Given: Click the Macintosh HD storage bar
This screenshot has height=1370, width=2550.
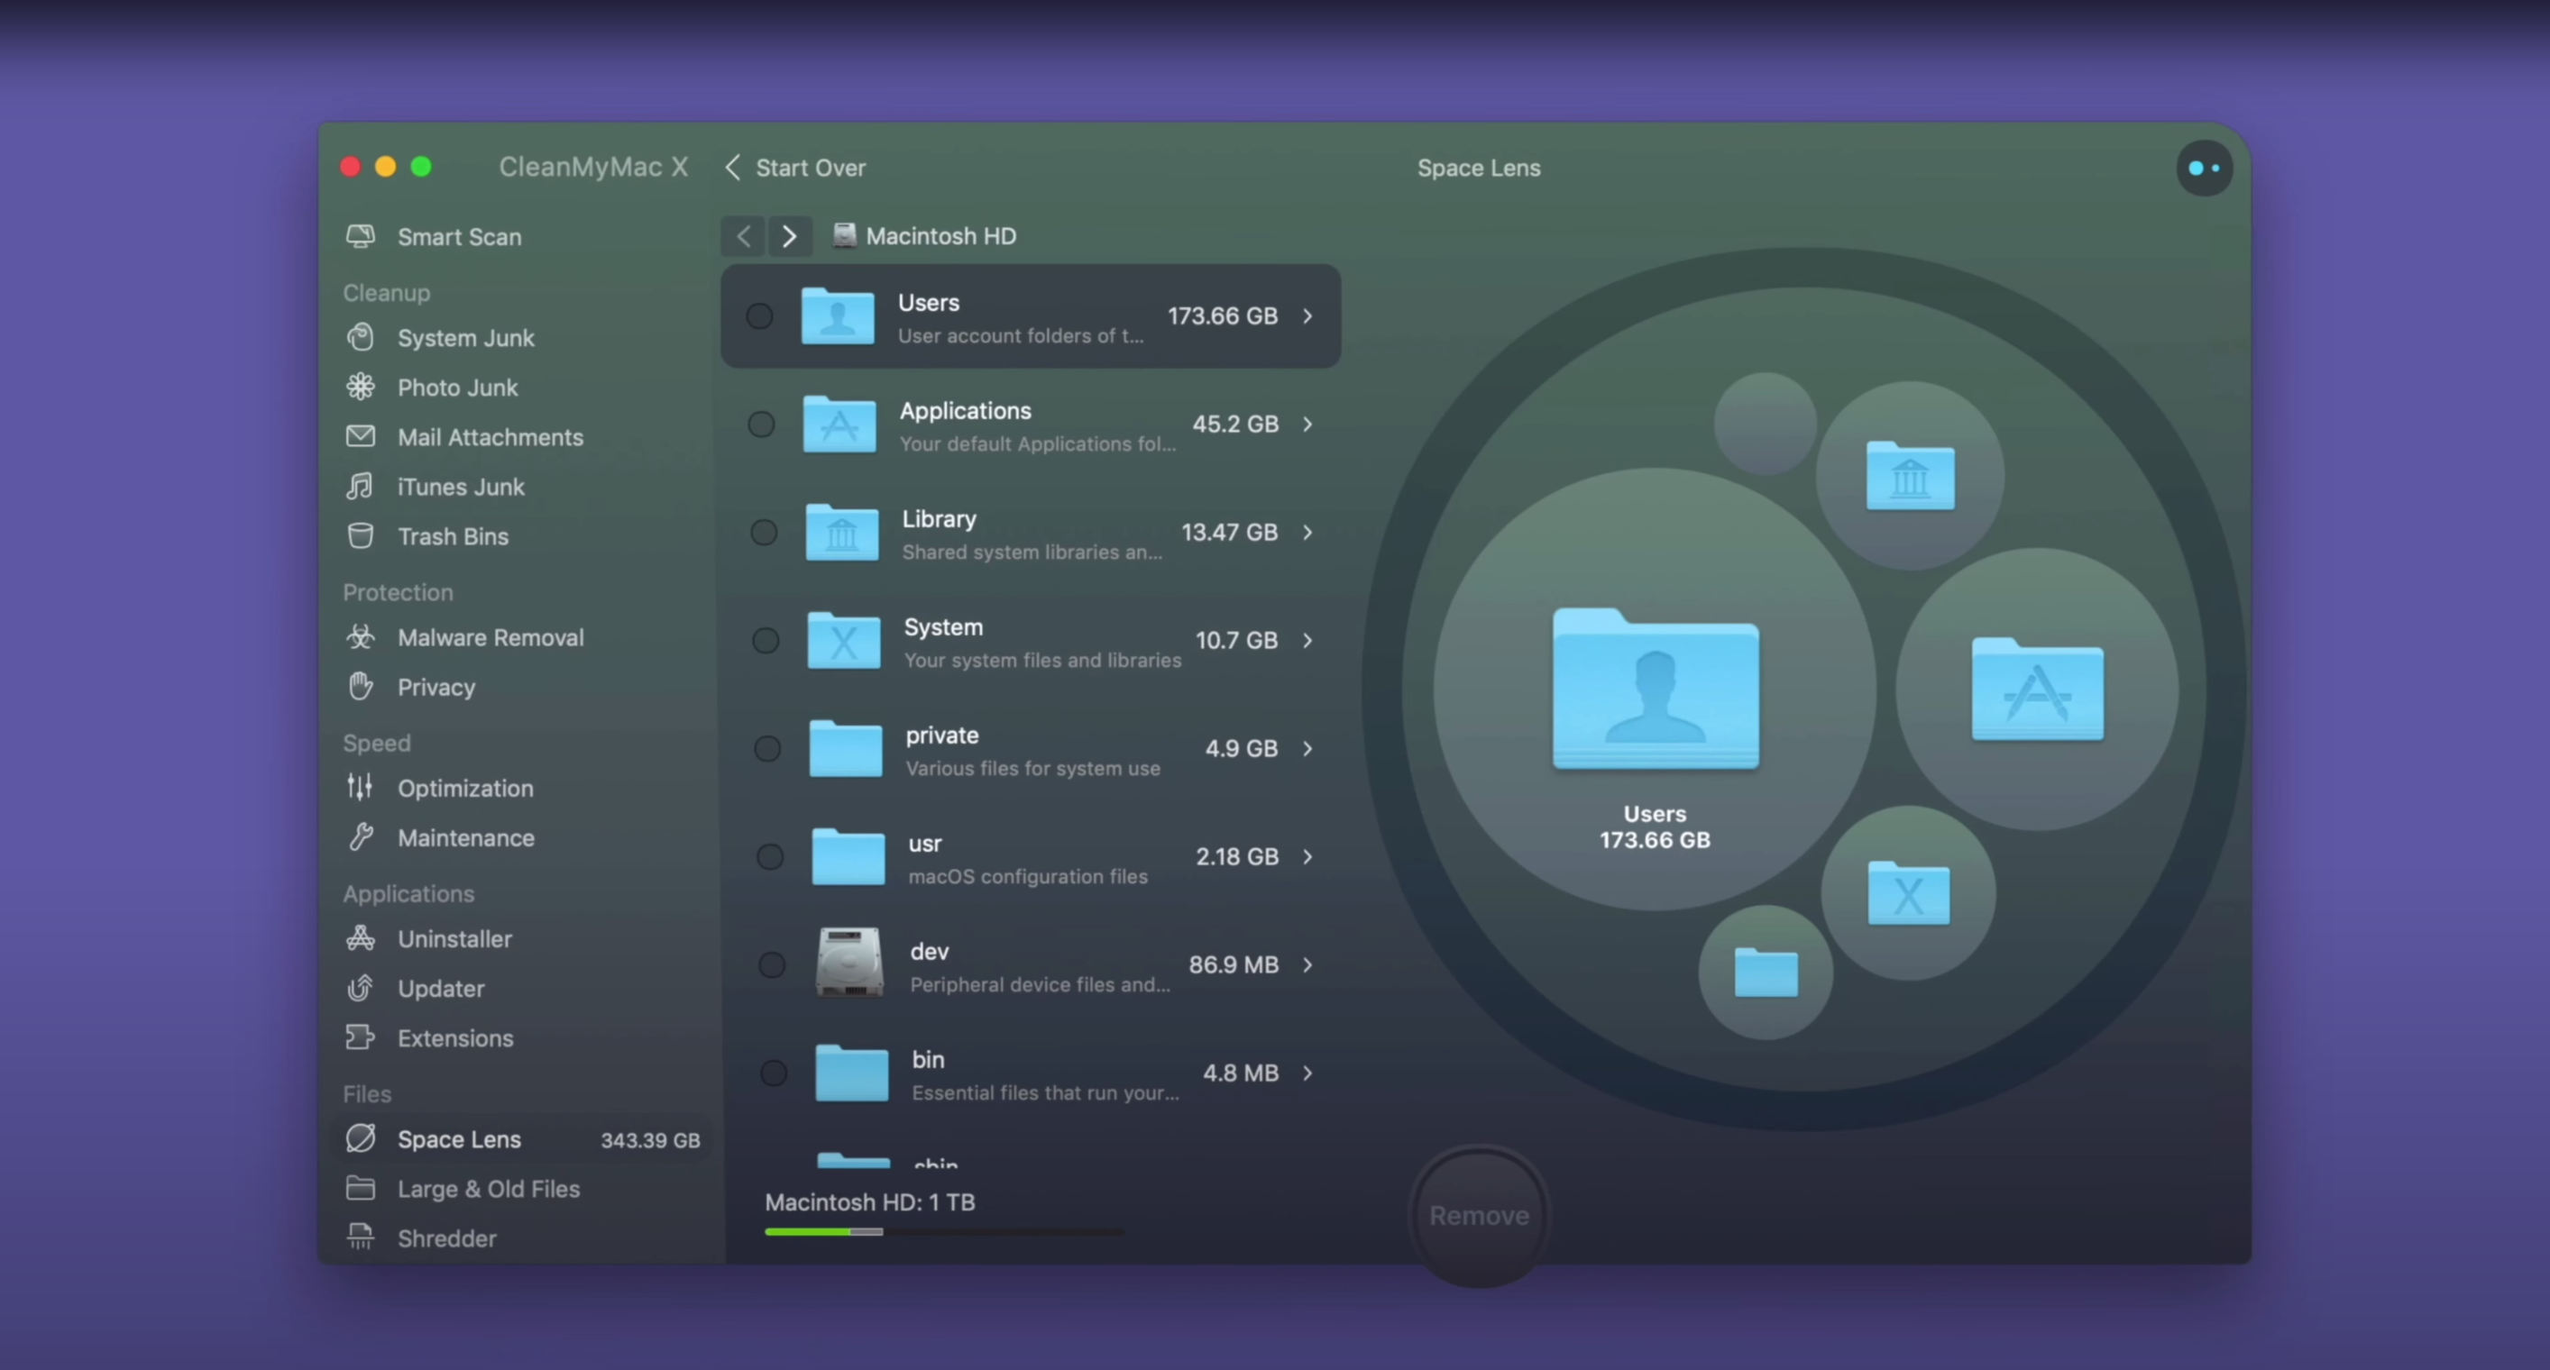Looking at the screenshot, I should [x=944, y=1232].
